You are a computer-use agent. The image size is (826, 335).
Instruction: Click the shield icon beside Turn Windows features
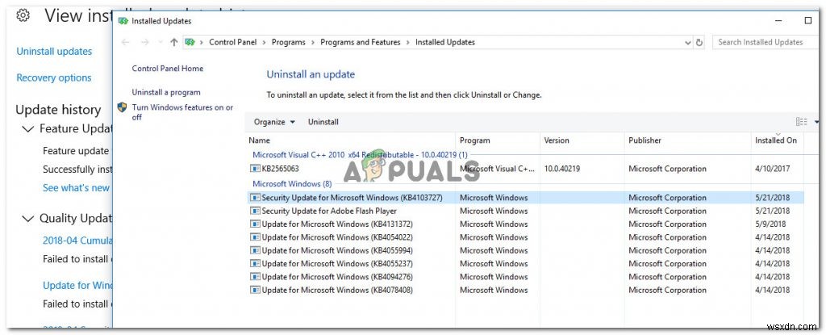[x=123, y=107]
